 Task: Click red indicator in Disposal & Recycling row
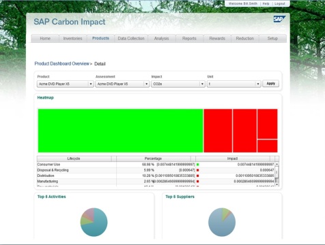(x=197, y=170)
